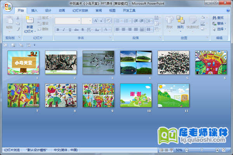Click the Arrange (排列) icon
Screen dimensions: 233x155
[180, 21]
